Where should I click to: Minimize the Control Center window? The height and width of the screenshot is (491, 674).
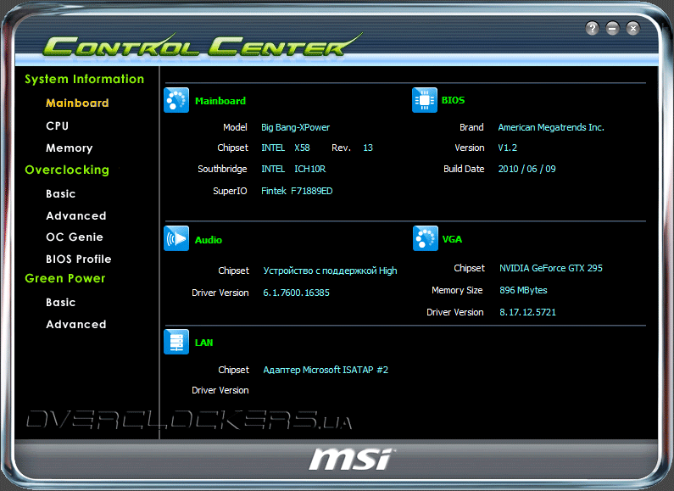tap(612, 28)
